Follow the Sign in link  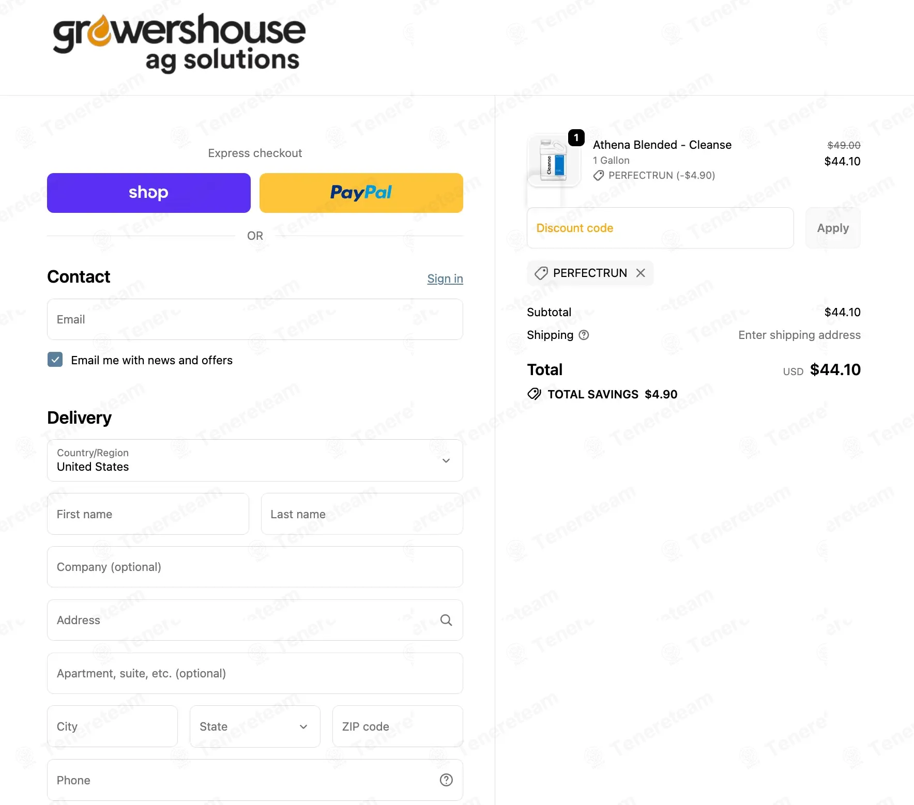click(x=445, y=278)
